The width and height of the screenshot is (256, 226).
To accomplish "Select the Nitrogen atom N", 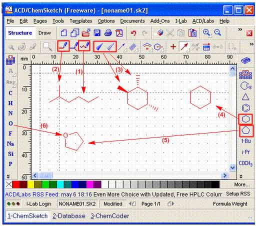I will click(10, 113).
